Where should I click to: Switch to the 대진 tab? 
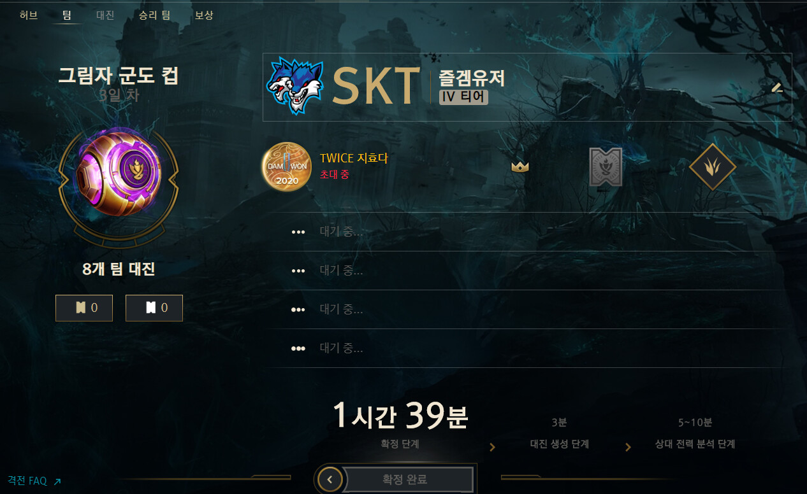pos(105,15)
